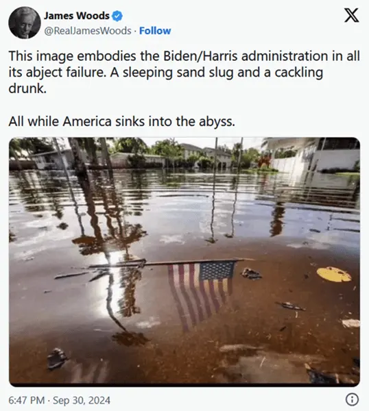This screenshot has height=411, width=369.
Task: Click 'All while America sinks' text line
Action: click(122, 121)
